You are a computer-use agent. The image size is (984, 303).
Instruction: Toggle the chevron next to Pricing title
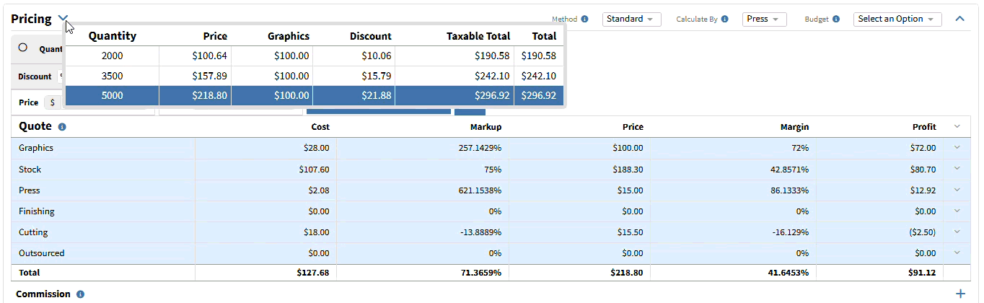tap(63, 19)
